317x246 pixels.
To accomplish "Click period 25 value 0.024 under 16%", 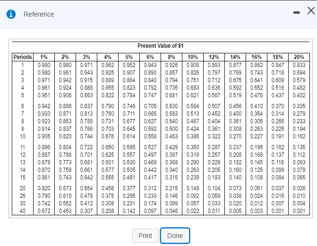I will click(257, 196).
